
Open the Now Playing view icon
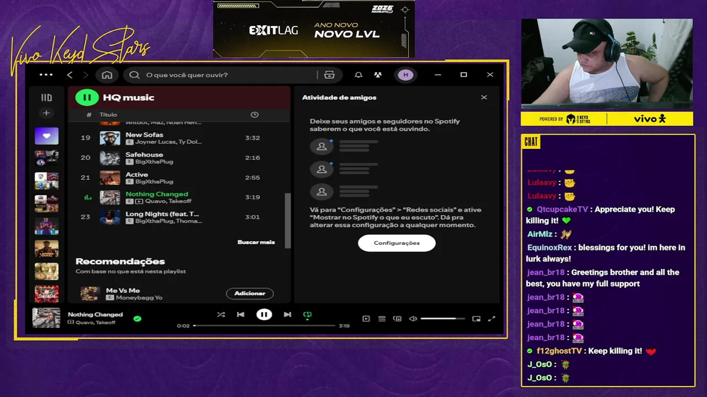pyautogui.click(x=366, y=319)
